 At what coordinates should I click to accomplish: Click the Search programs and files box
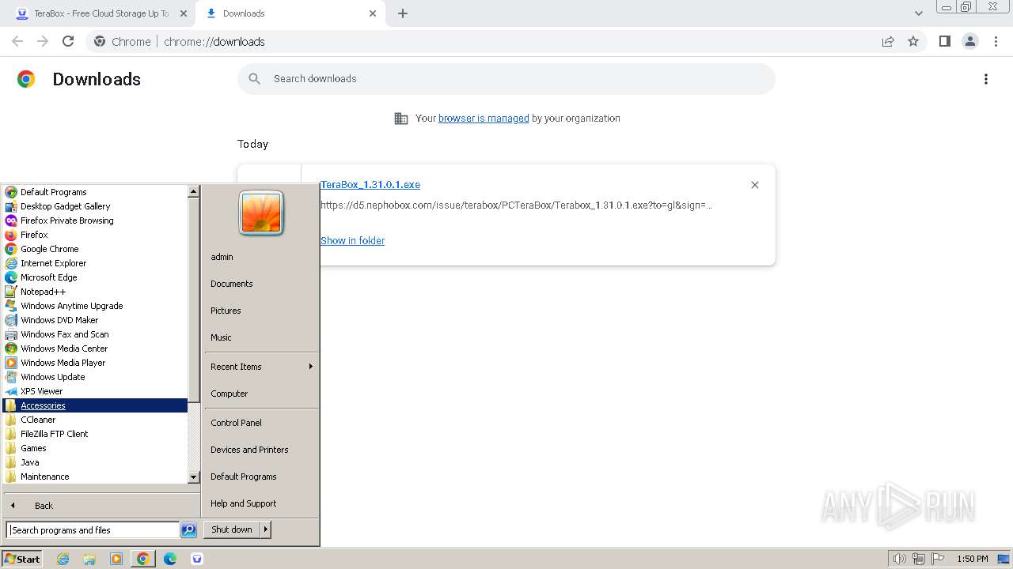[93, 530]
